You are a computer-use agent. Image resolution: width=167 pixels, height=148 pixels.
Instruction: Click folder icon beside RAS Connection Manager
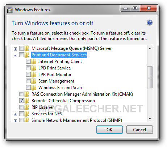click(27, 94)
